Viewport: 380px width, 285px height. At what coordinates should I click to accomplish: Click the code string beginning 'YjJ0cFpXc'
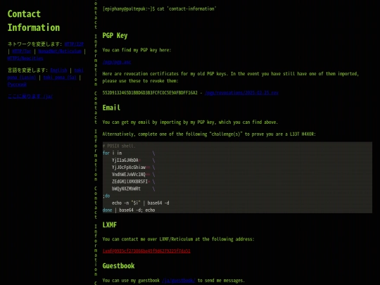pos(131,167)
